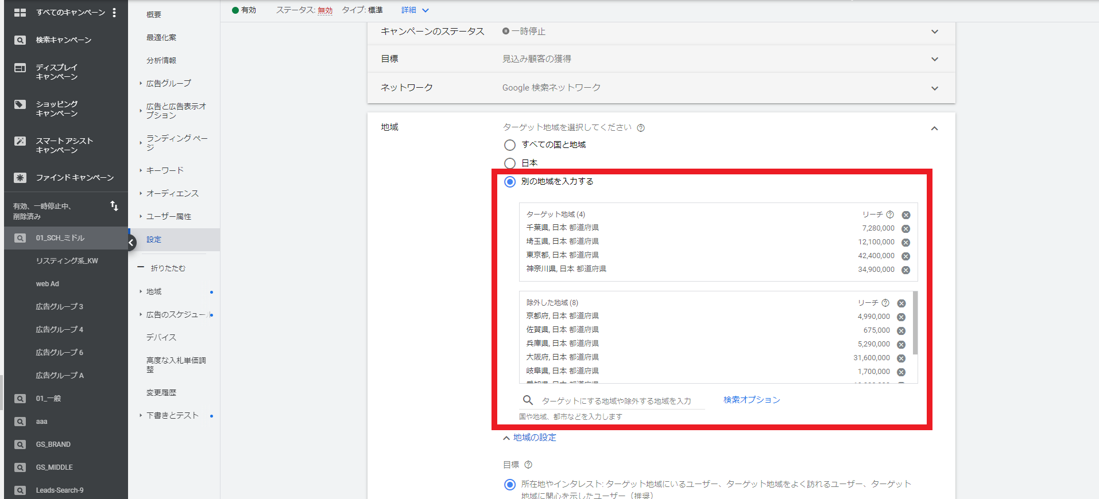Image resolution: width=1099 pixels, height=499 pixels.
Task: Remove 東京都 from target locations
Action: tap(905, 256)
